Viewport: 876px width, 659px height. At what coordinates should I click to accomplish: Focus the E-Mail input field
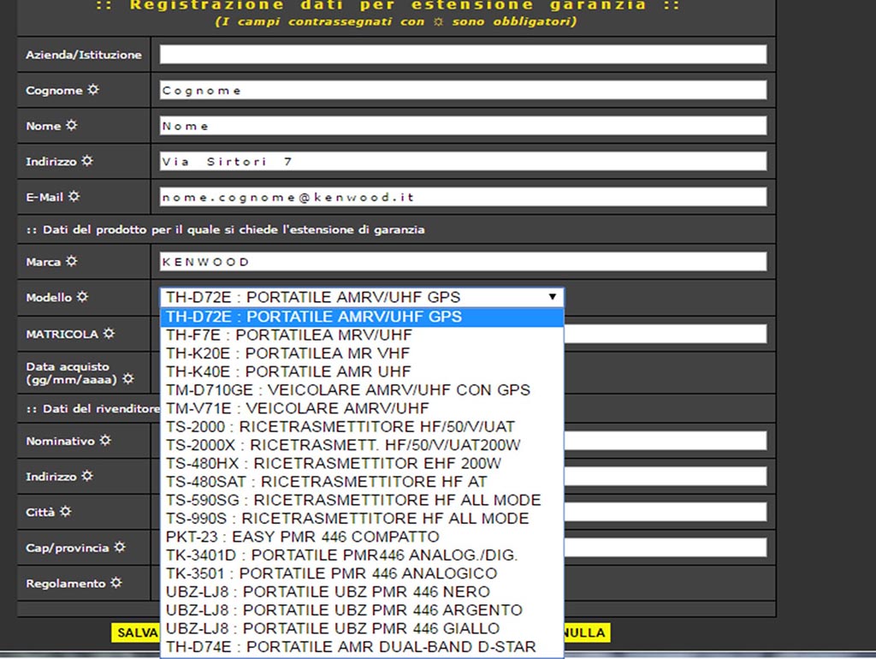coord(463,197)
